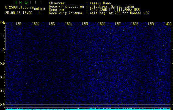Click the 0.9 kHz frequency label
This screenshot has height=110, width=173.
pos(2,64)
